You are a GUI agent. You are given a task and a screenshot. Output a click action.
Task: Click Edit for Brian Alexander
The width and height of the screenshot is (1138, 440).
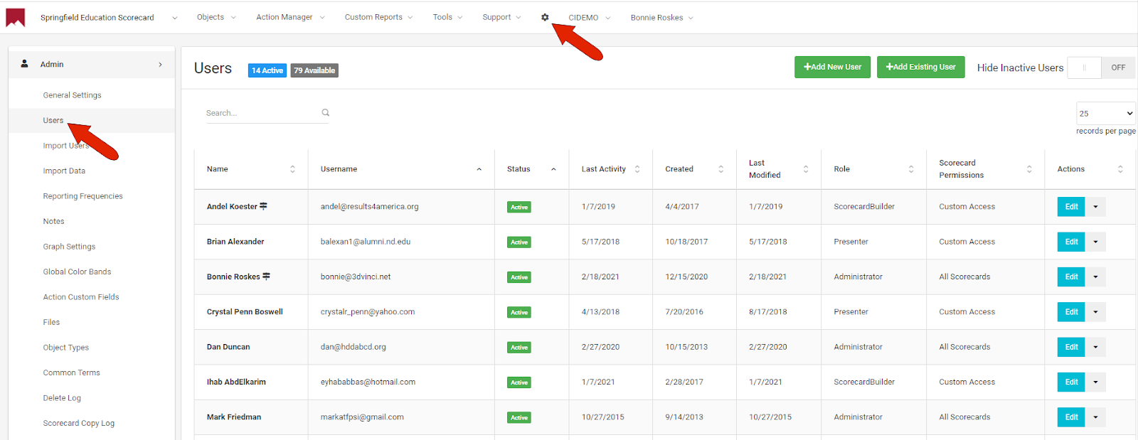1071,242
